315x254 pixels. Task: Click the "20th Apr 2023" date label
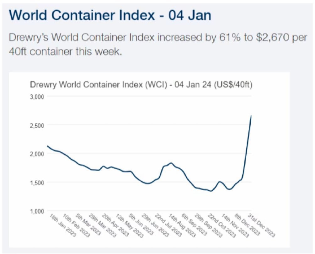(115, 225)
